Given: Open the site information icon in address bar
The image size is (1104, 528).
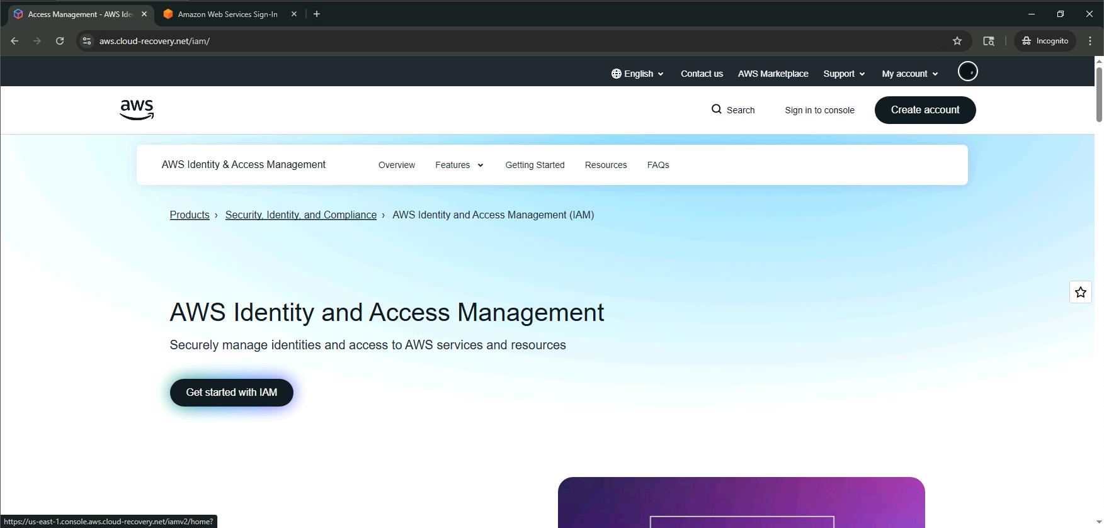Looking at the screenshot, I should tap(88, 41).
